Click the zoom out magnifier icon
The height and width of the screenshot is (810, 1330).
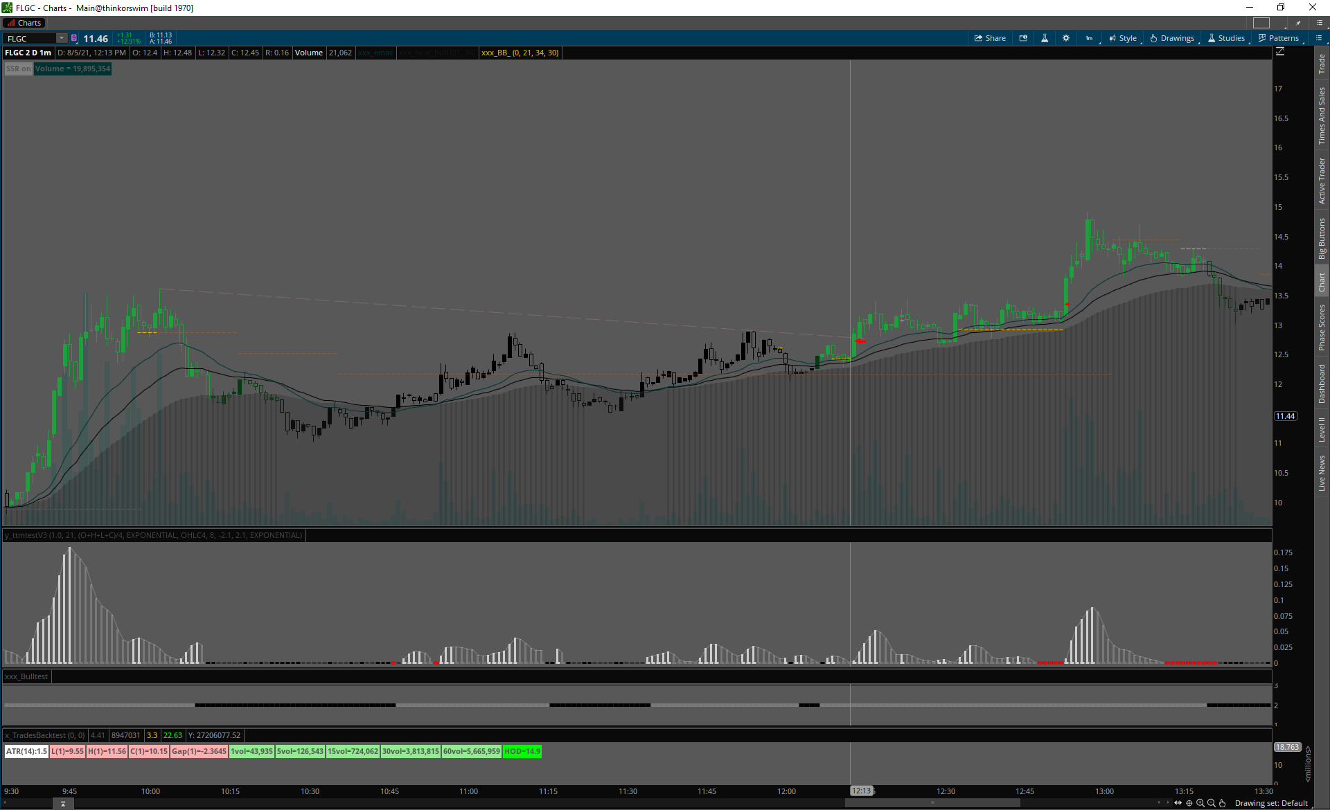(x=1212, y=803)
